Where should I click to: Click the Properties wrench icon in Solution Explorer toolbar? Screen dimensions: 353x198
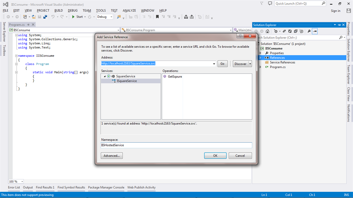[309, 31]
